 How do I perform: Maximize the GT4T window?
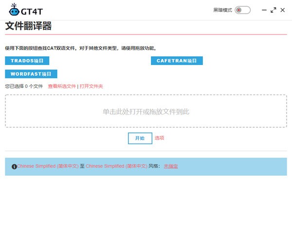pos(273,10)
